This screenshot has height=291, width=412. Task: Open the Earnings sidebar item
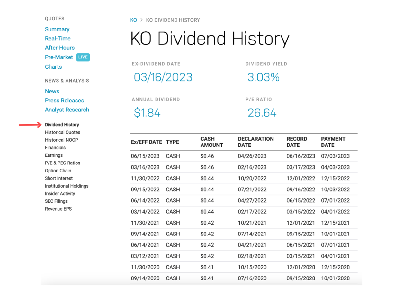tap(54, 155)
